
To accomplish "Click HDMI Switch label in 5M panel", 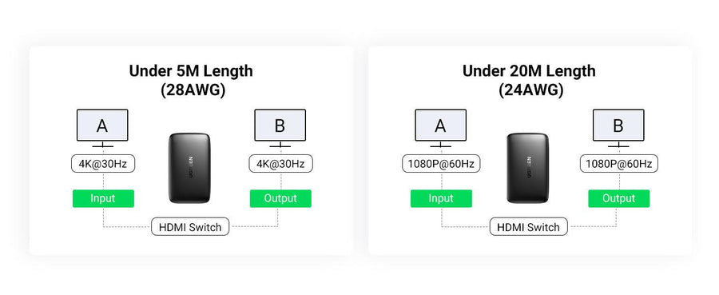I will point(190,226).
